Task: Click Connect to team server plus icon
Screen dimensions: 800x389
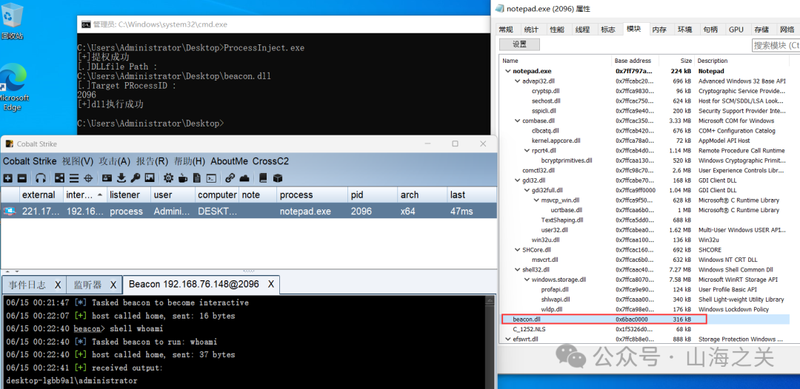Action: click(7, 178)
